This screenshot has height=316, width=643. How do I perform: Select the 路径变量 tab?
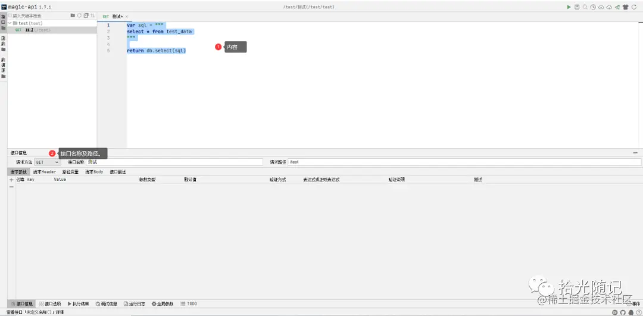click(x=70, y=172)
